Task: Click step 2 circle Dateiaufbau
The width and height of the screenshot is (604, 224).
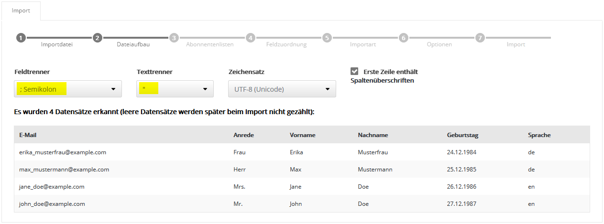Action: pos(98,38)
